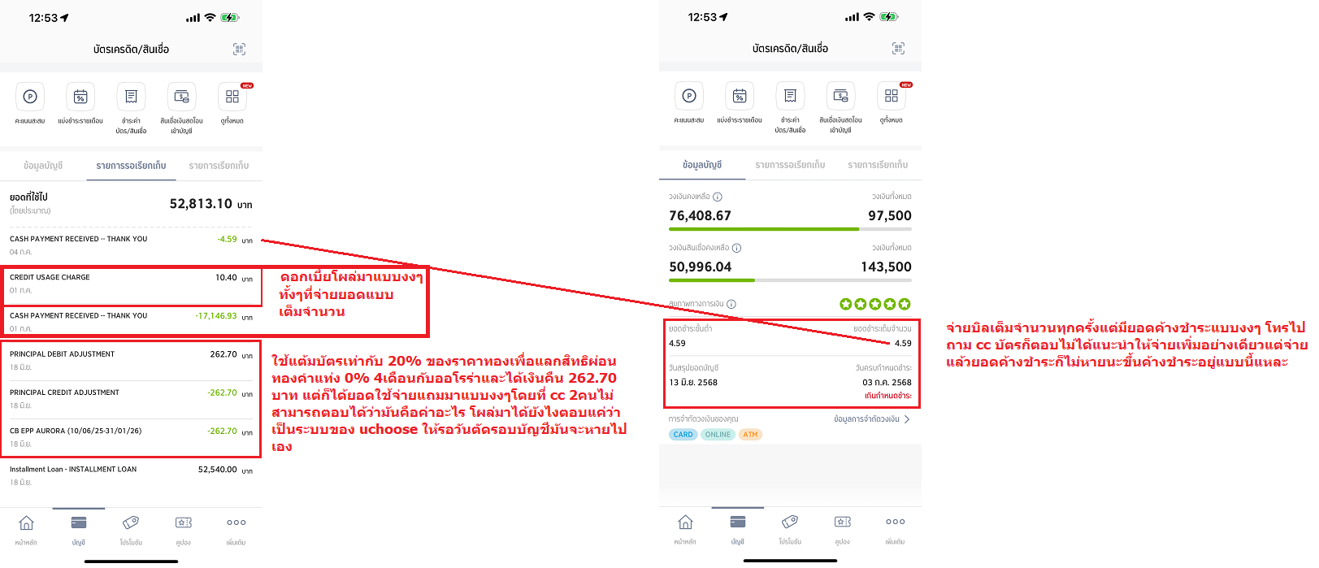Switch to รายการรอเรียกเก็บ tab on right phone
This screenshot has height=568, width=1319.
pyautogui.click(x=790, y=164)
